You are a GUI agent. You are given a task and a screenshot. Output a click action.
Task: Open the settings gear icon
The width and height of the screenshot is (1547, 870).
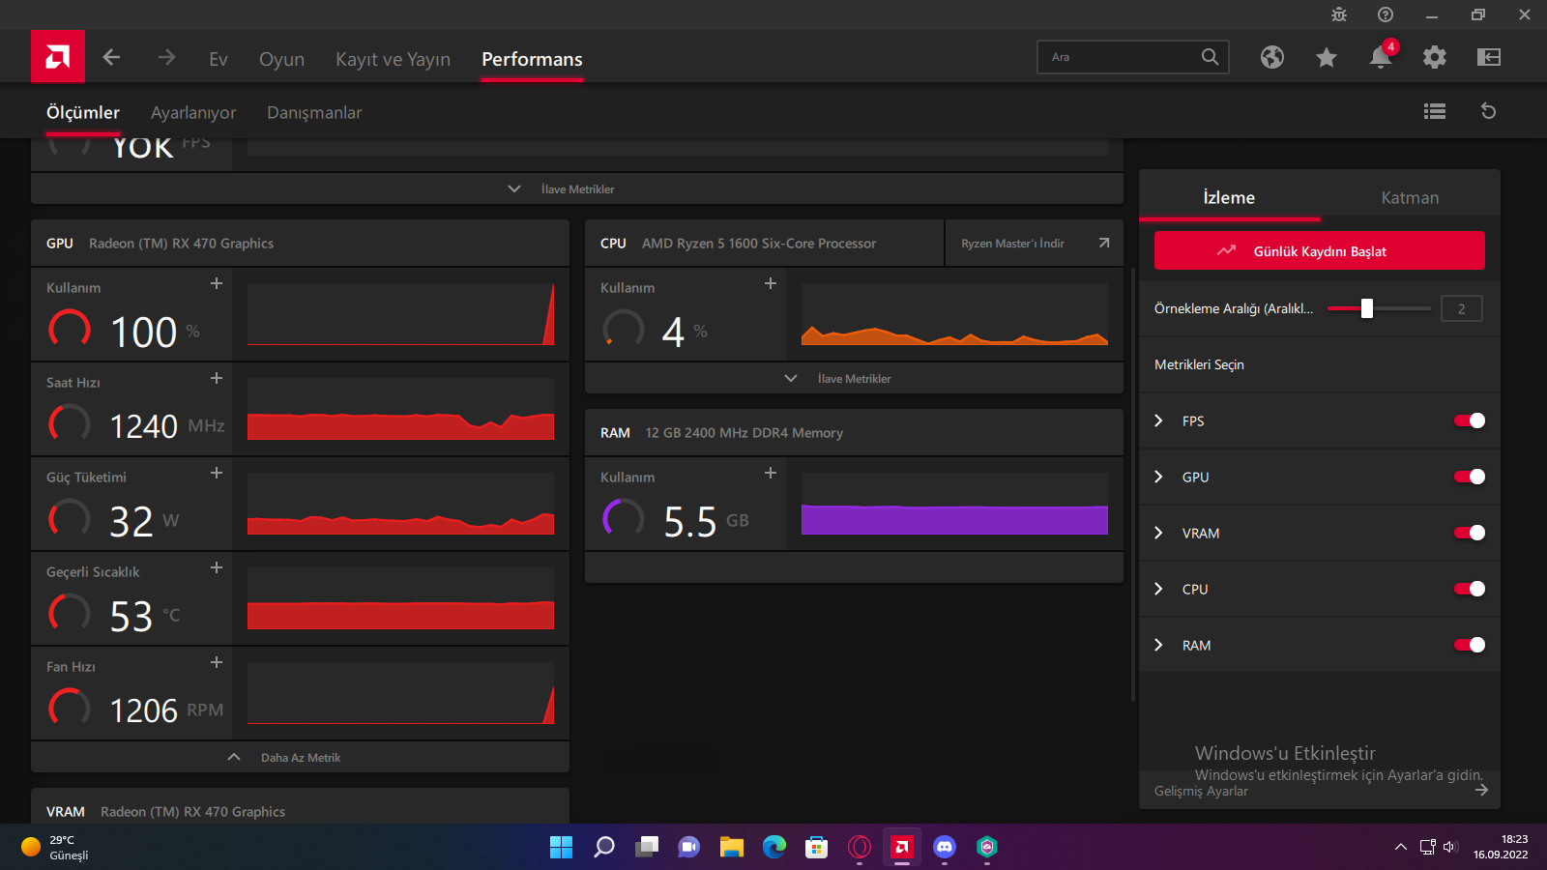point(1435,57)
